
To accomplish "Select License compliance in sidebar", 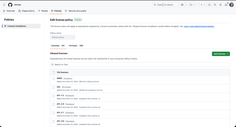I will (x=22, y=26).
